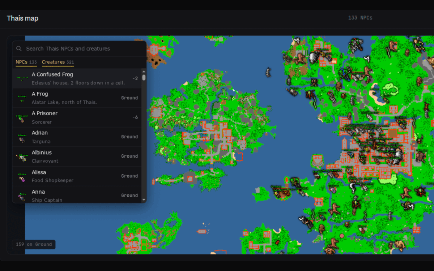Open the Alissa list entry
The height and width of the screenshot is (271, 434).
click(77, 176)
